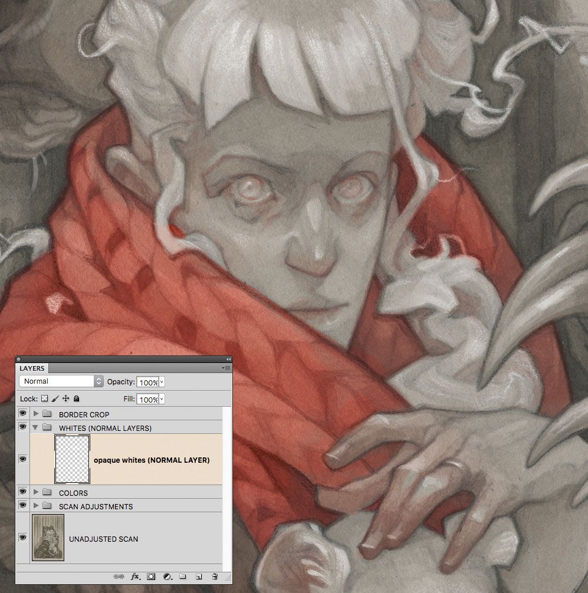Open the Layers panel flyout menu
588x593 pixels.
pos(226,368)
